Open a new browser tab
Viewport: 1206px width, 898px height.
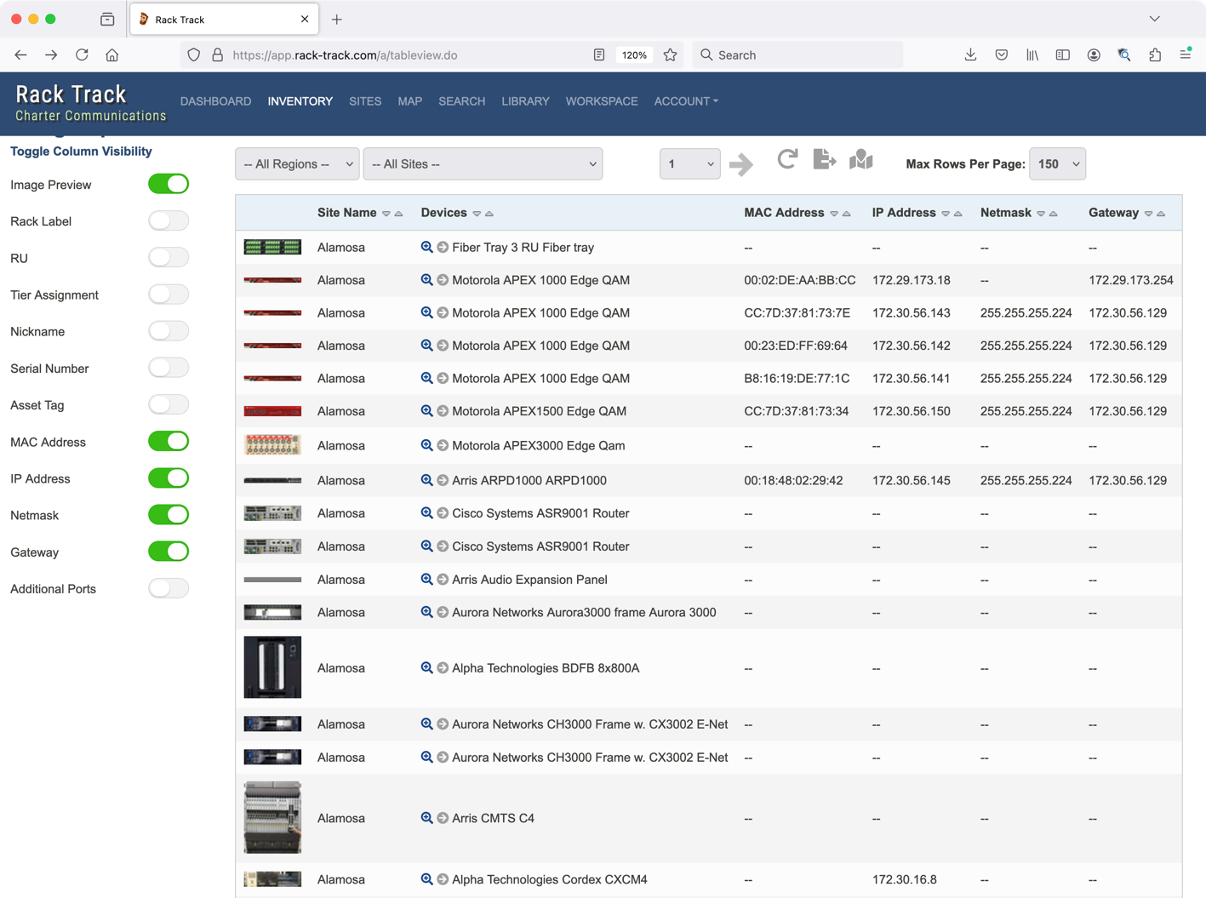[x=337, y=19]
